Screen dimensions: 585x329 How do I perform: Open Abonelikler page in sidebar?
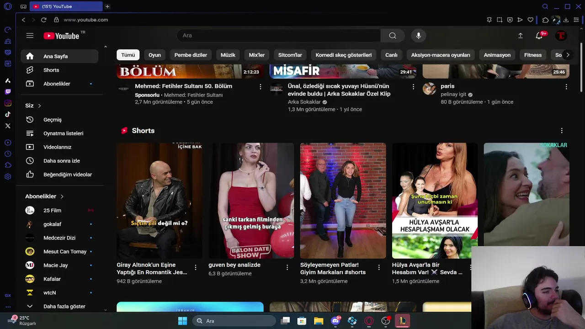pyautogui.click(x=59, y=84)
